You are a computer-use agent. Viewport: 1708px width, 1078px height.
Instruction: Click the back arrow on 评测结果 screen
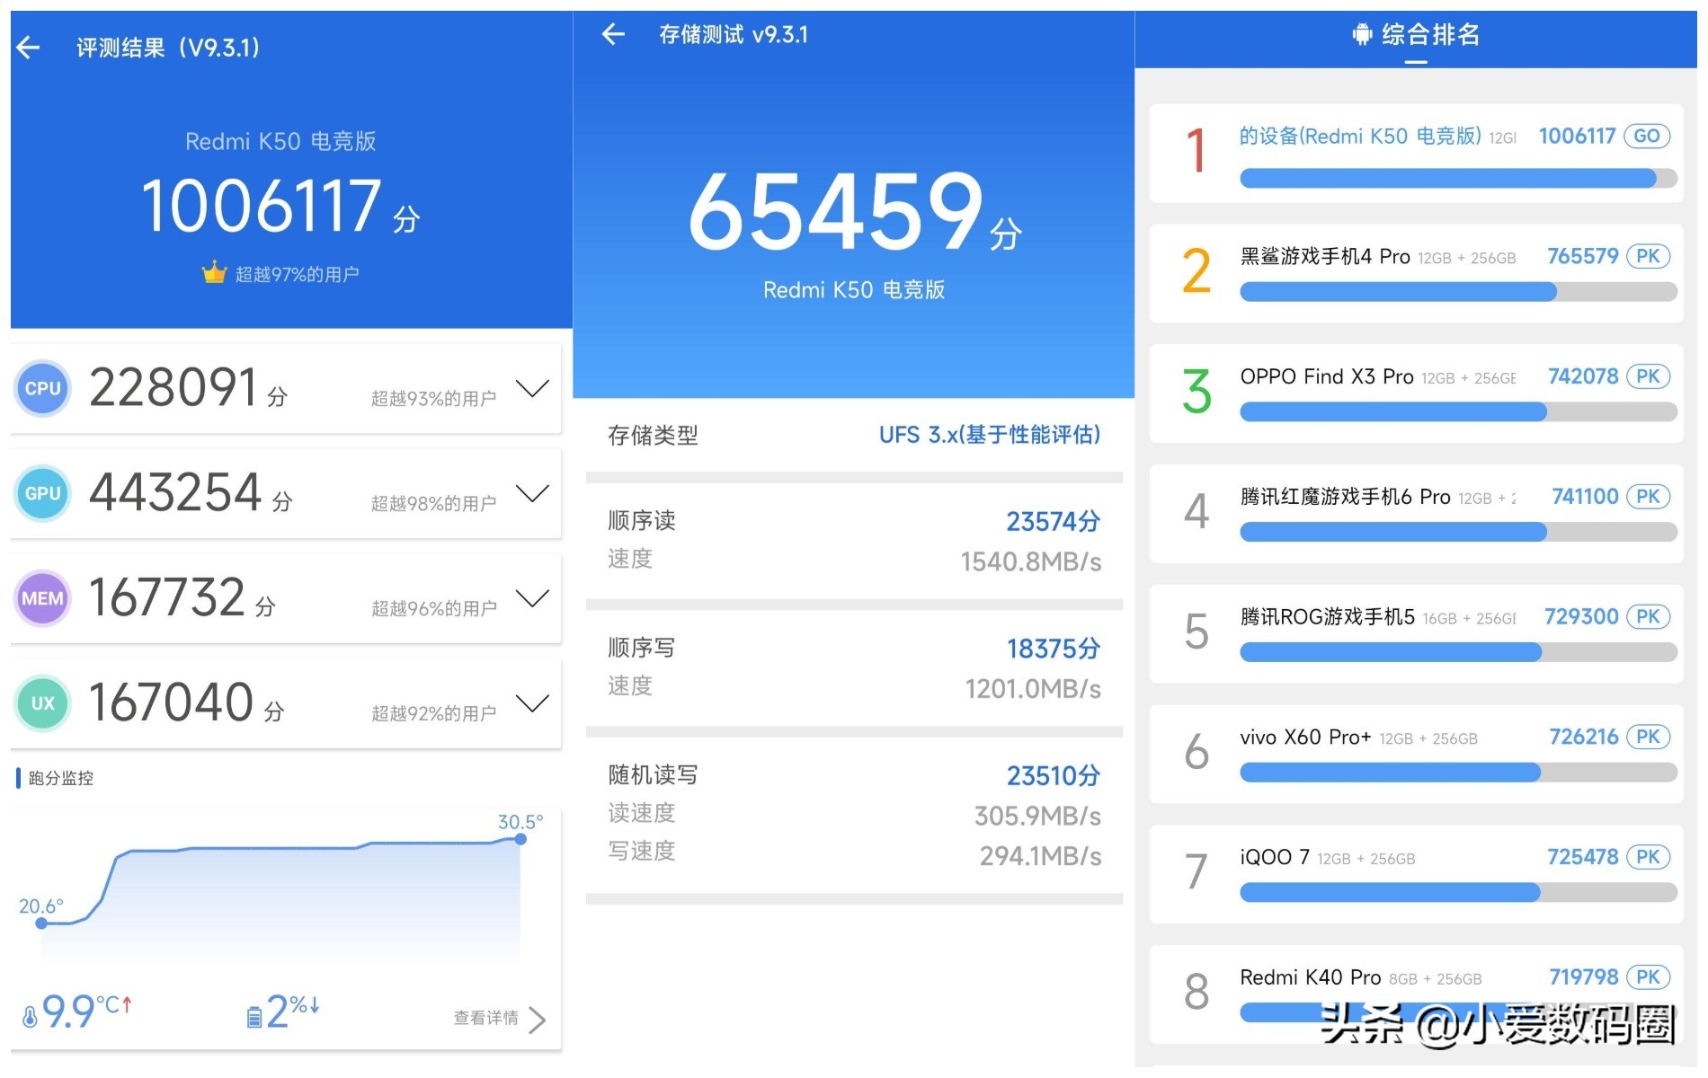coord(30,47)
